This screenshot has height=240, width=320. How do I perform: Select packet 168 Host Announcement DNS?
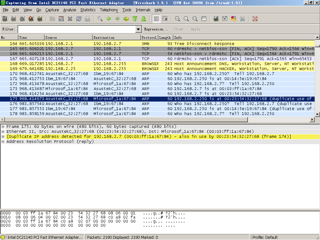tap(157, 64)
